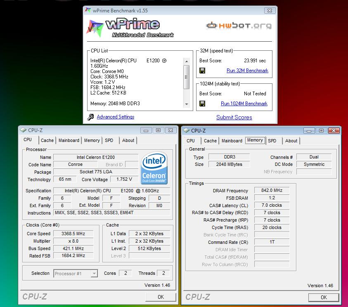Click the left CPU-Z title bar icon
Image resolution: width=348 pixels, height=307 pixels.
pos(23,130)
